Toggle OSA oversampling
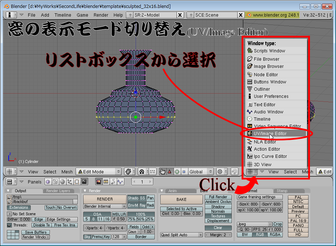Viewport: 336px width, 246px height. click(97, 214)
